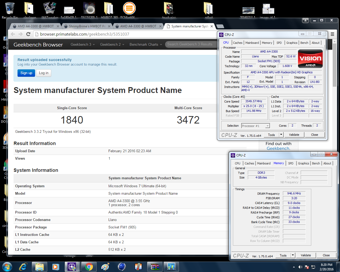The image size is (340, 272).
Task: Expand the Geekbench 3 menu
Action: click(82, 44)
